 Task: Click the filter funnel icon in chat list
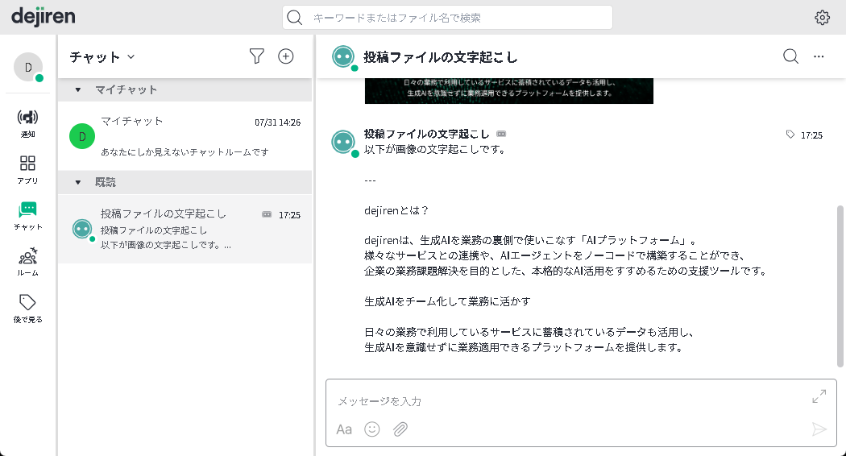pos(256,56)
